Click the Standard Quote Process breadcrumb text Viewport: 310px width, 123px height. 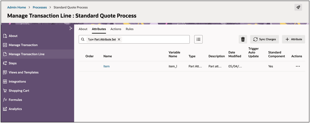click(x=71, y=7)
